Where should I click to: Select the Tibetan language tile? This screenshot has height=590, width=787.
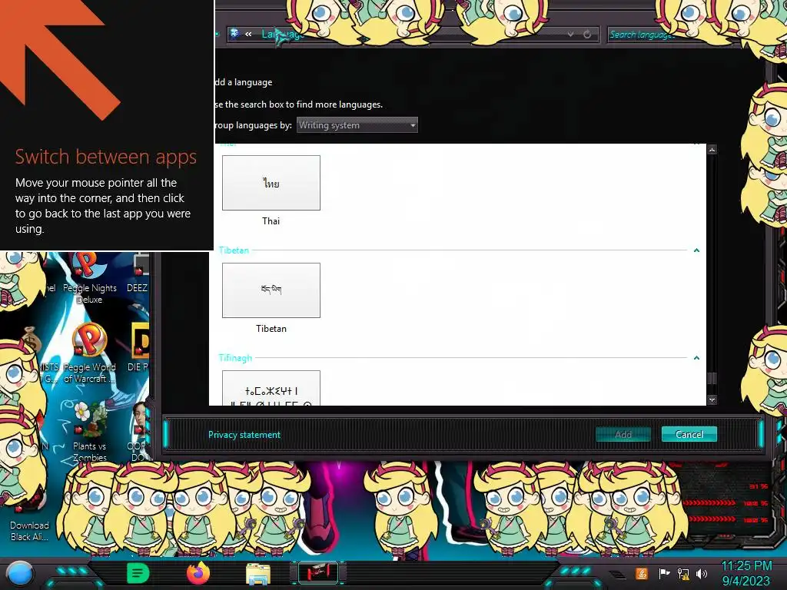tap(271, 290)
